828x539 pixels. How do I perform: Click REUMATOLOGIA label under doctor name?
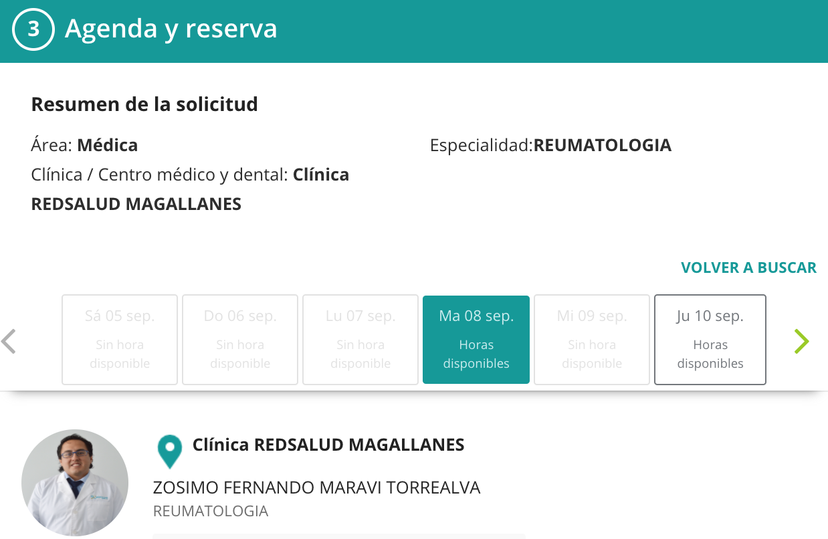(211, 512)
